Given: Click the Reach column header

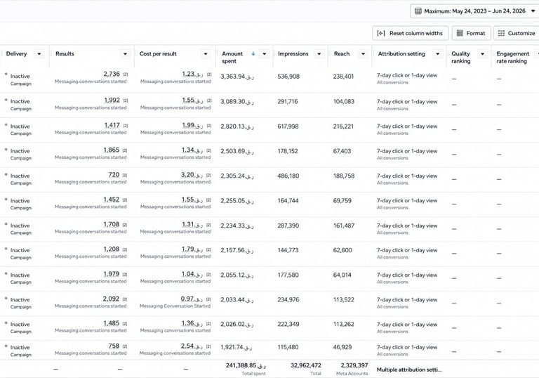Looking at the screenshot, I should (x=342, y=53).
